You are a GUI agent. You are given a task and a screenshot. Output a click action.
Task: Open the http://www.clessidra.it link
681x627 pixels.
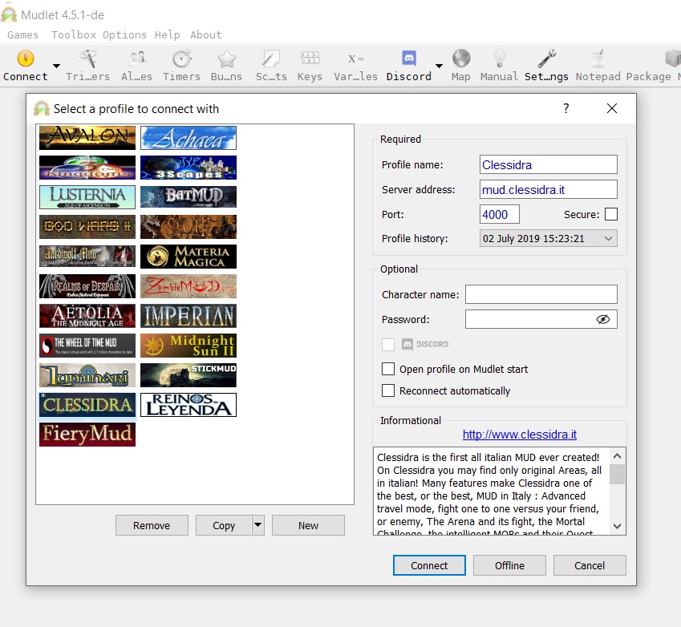click(x=520, y=435)
